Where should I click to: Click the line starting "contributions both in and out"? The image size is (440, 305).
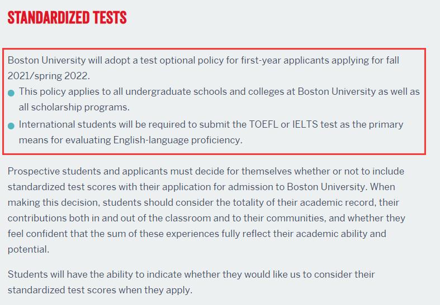pyautogui.click(x=206, y=218)
